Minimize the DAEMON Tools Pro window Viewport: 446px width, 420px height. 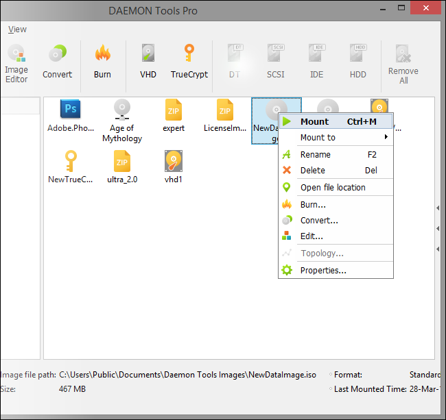coord(383,10)
